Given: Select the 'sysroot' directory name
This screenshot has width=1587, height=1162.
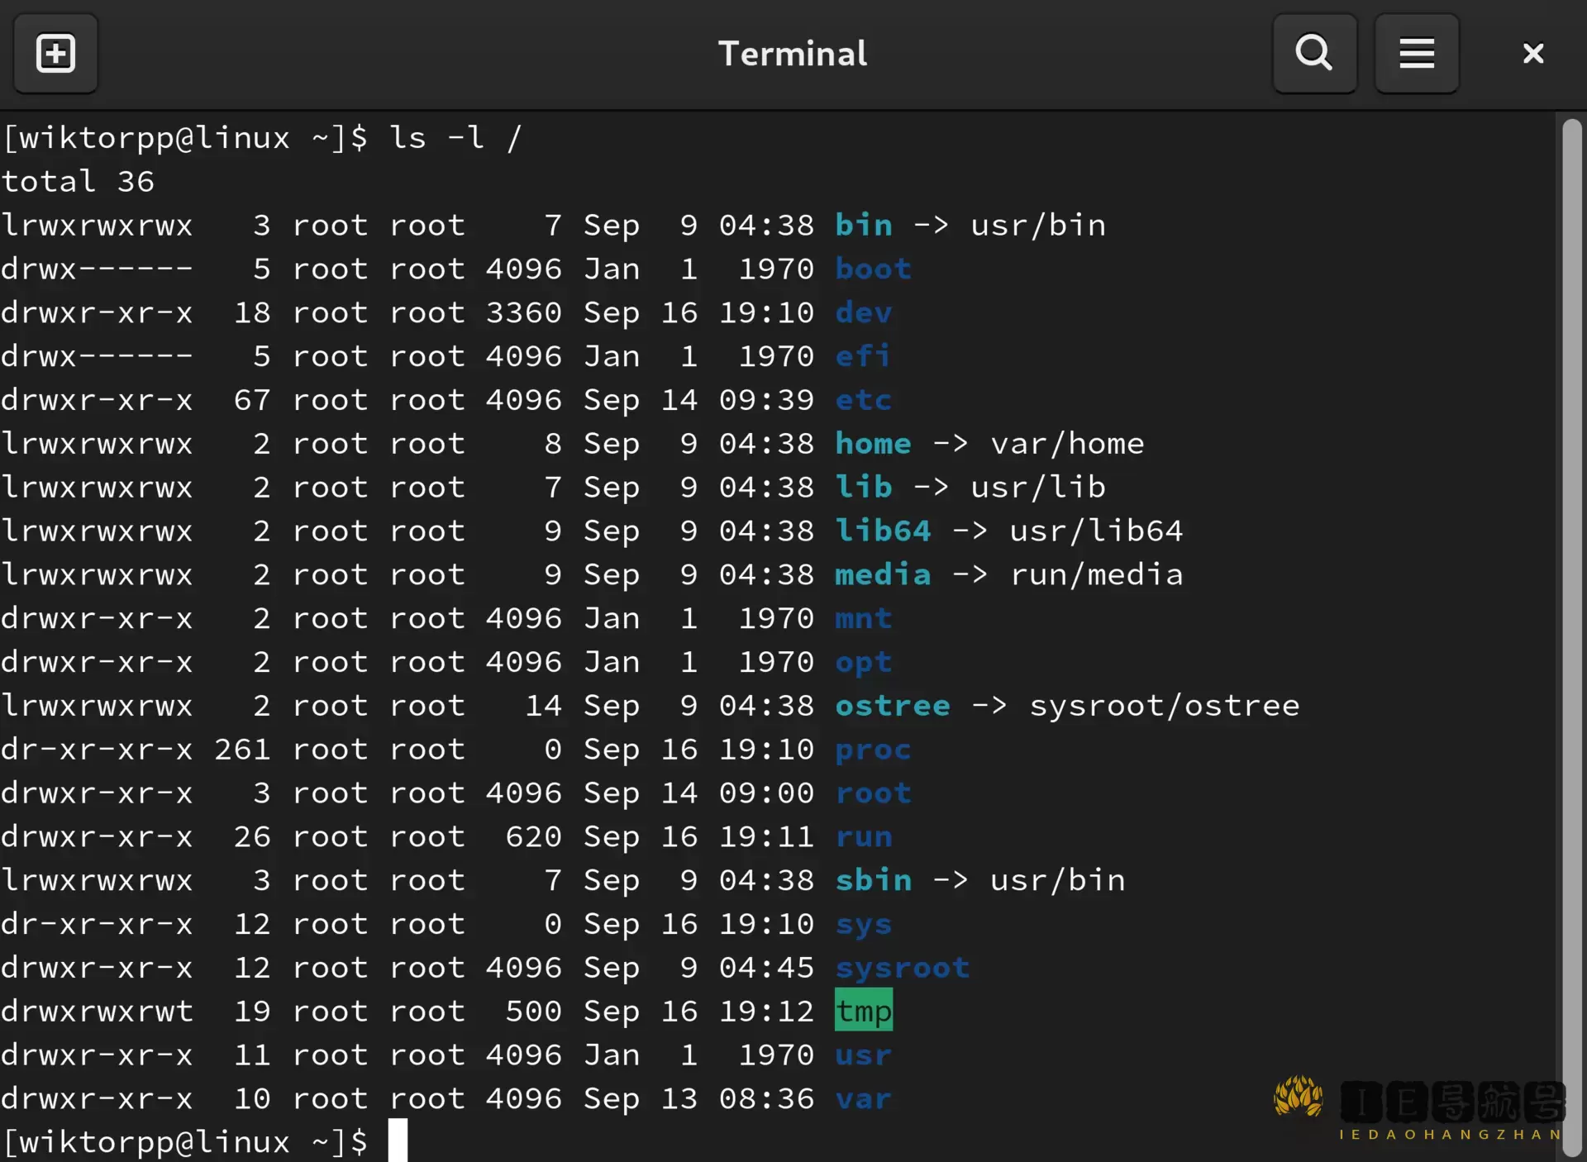Looking at the screenshot, I should [902, 968].
